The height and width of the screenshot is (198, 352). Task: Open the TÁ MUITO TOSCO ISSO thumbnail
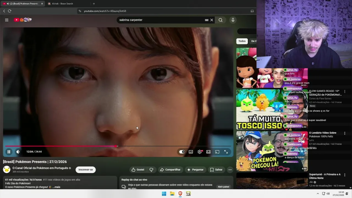272,109
